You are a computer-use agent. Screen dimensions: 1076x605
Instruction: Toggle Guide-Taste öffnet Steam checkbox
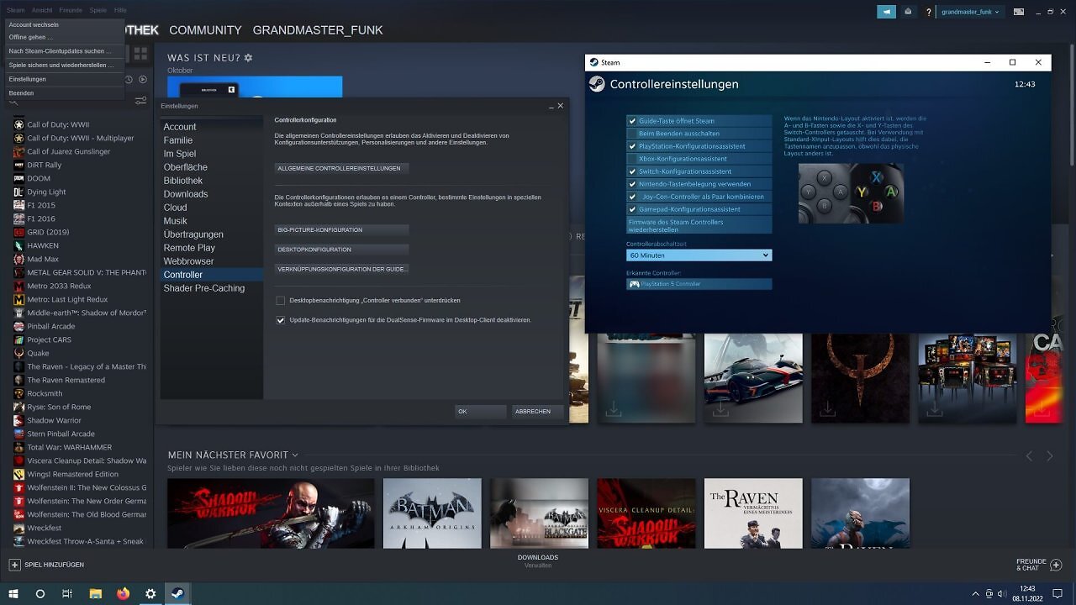[x=632, y=121]
